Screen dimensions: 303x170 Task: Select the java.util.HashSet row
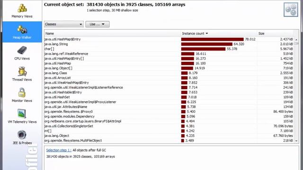tap(169, 97)
